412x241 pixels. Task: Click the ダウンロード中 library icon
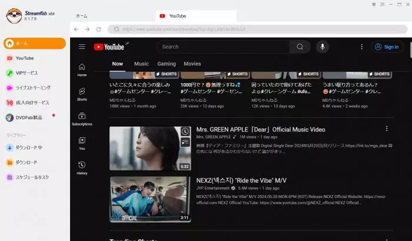pos(9,147)
